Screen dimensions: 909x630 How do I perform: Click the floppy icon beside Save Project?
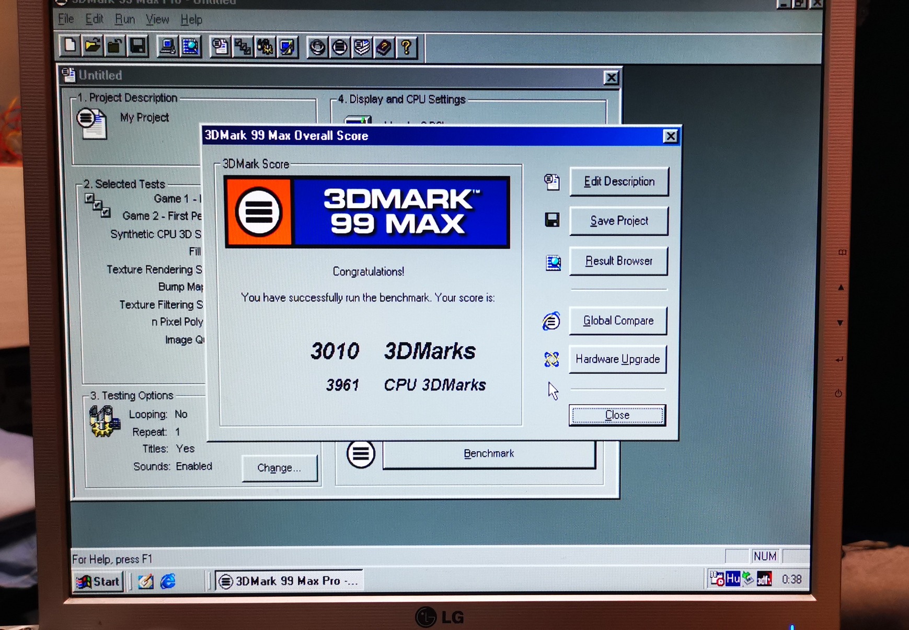552,220
